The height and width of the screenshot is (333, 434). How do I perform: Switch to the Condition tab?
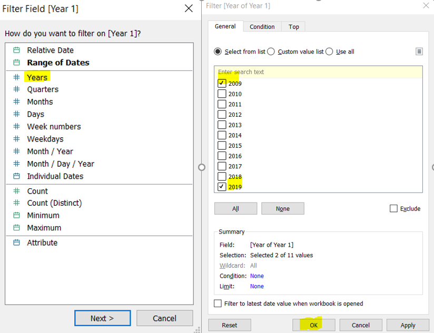click(x=262, y=27)
